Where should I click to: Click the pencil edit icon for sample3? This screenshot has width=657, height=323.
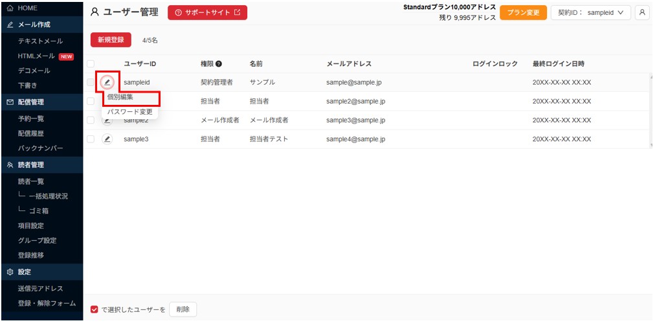pos(107,139)
